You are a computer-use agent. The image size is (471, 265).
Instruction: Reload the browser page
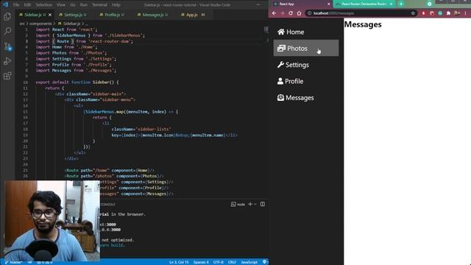291,13
